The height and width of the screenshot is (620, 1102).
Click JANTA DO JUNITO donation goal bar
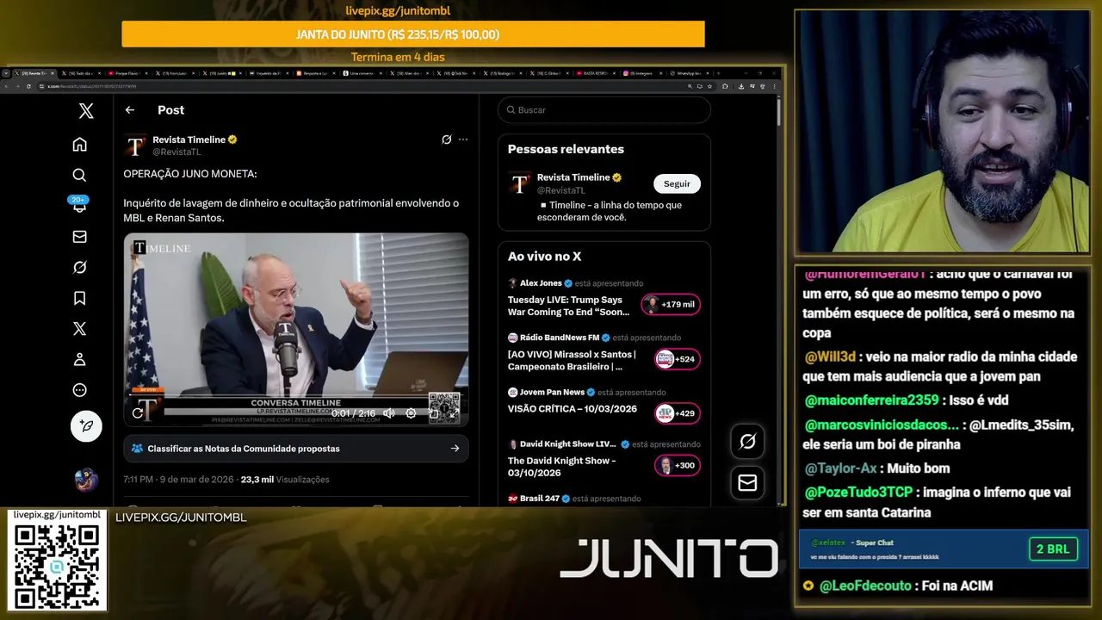[x=413, y=34]
